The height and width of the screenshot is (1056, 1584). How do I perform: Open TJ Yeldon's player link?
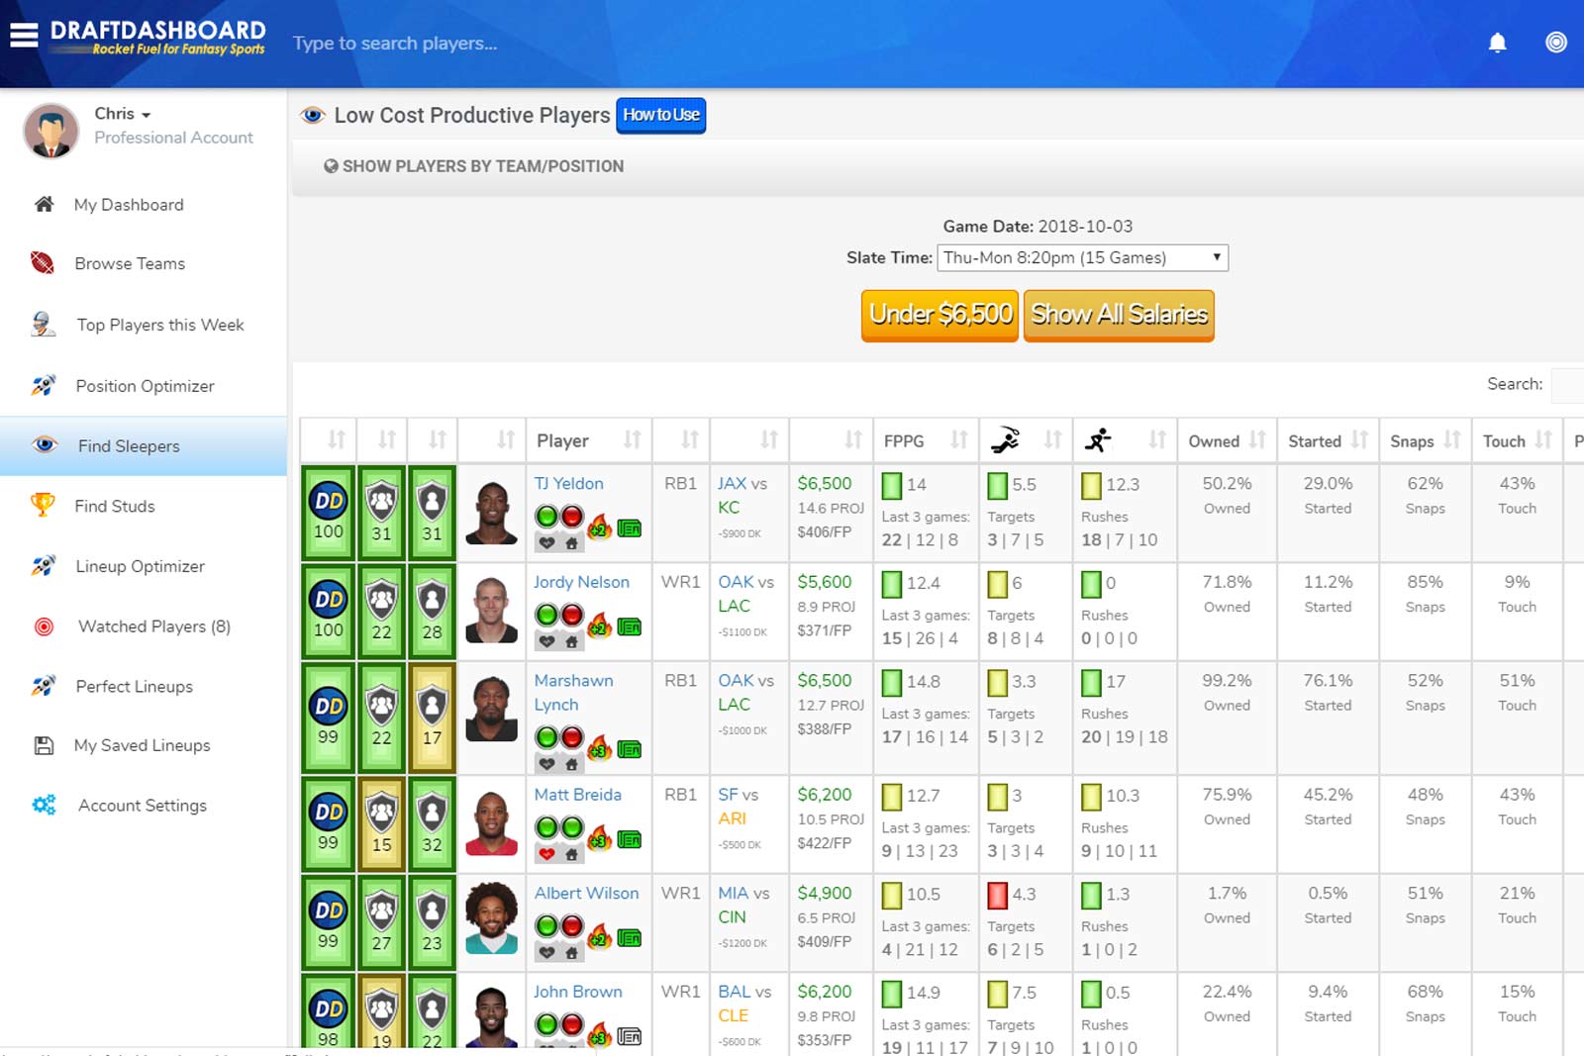pyautogui.click(x=568, y=483)
